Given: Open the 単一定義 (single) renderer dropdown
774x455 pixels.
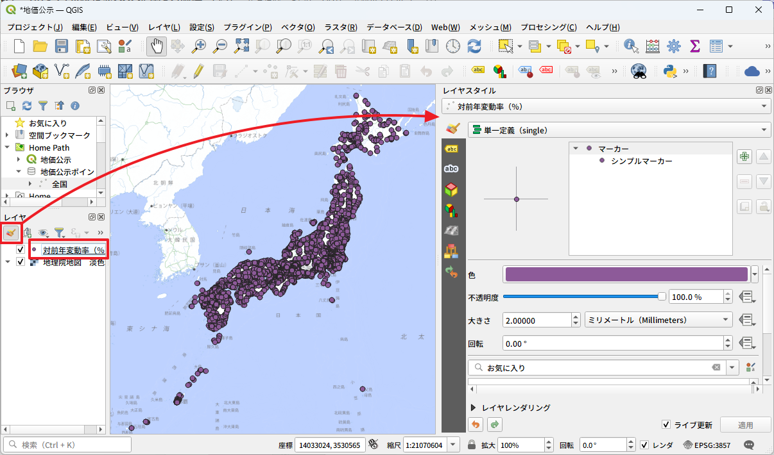Looking at the screenshot, I should point(619,130).
